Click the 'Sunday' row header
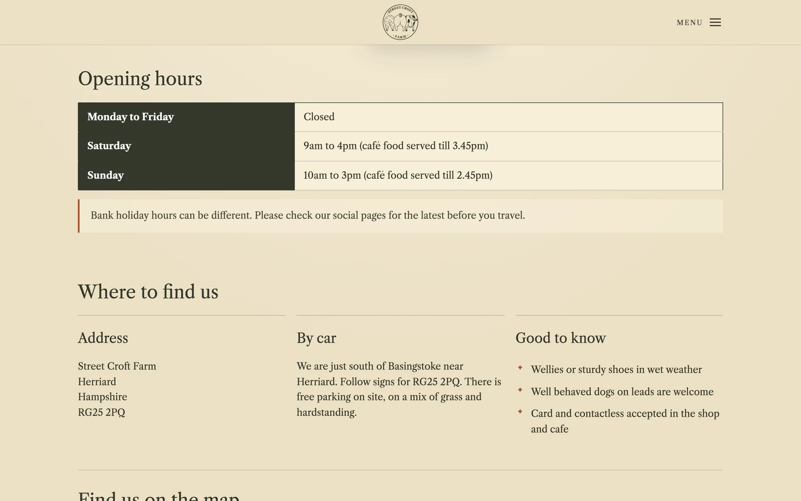Image resolution: width=801 pixels, height=501 pixels. pos(186,175)
